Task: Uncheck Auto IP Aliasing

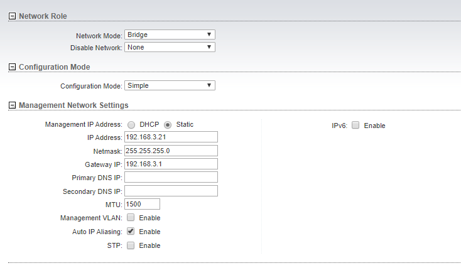Action: click(x=131, y=231)
